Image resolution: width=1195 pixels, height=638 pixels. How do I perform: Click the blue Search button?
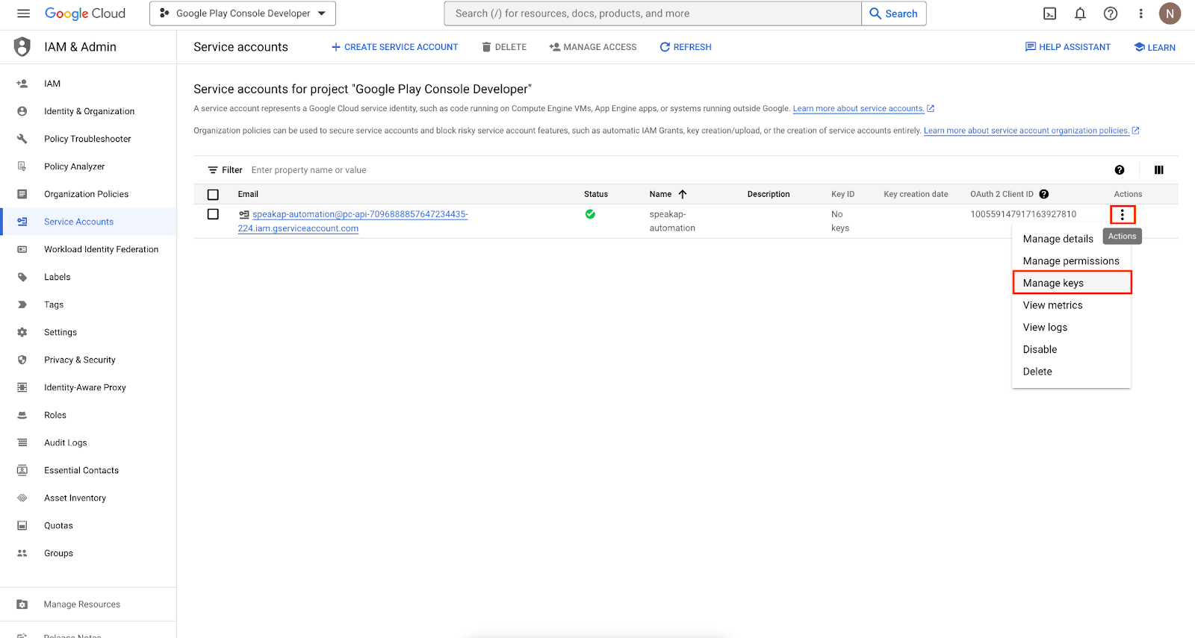pyautogui.click(x=894, y=13)
